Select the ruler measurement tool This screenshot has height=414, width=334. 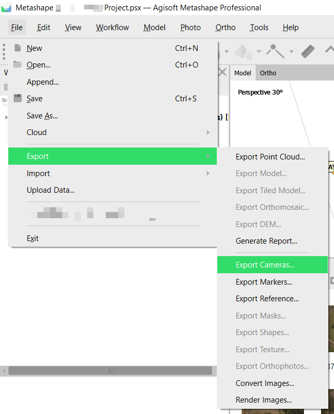(308, 51)
